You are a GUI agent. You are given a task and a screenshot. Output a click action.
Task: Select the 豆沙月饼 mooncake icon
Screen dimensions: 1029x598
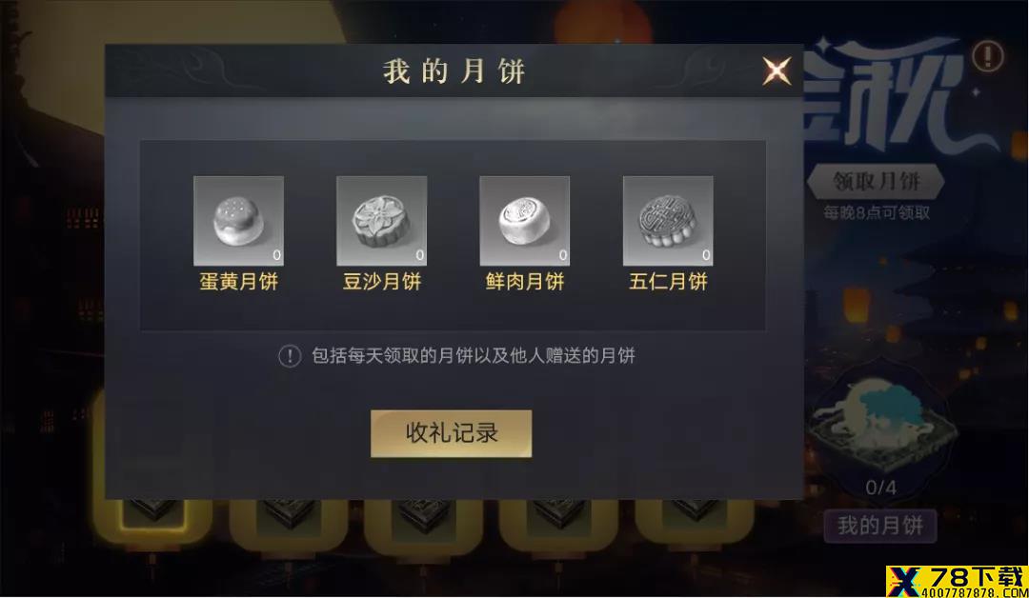[x=381, y=220]
